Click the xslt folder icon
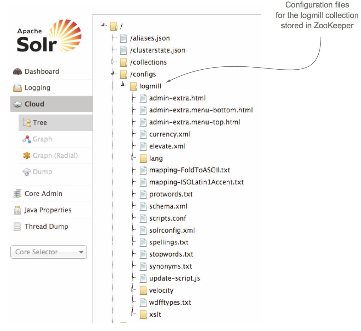The image size is (361, 331). point(143,314)
